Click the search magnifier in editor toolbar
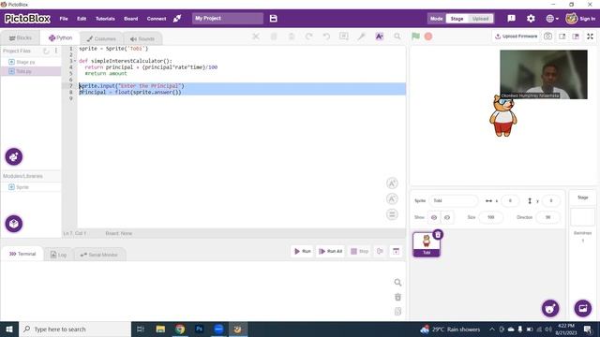 click(x=397, y=37)
